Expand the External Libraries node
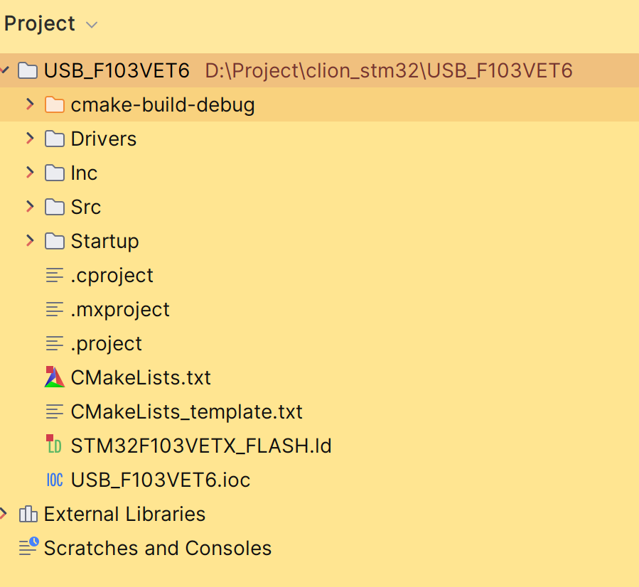Image resolution: width=639 pixels, height=587 pixels. (x=4, y=514)
